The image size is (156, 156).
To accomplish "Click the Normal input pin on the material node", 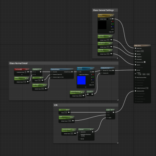I will 135,70.
